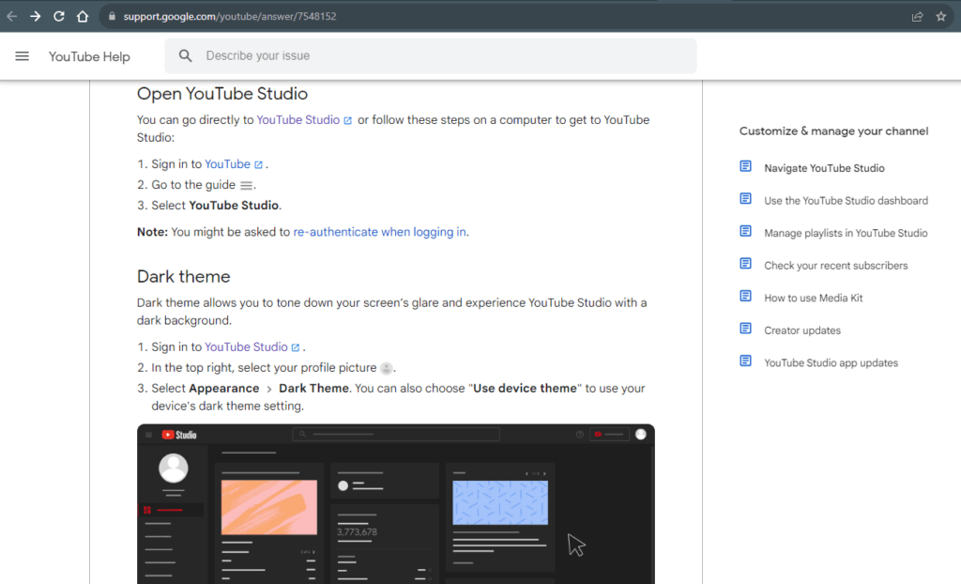Click the profile picture icon in the Dark theme steps
The width and height of the screenshot is (961, 584).
pyautogui.click(x=386, y=368)
